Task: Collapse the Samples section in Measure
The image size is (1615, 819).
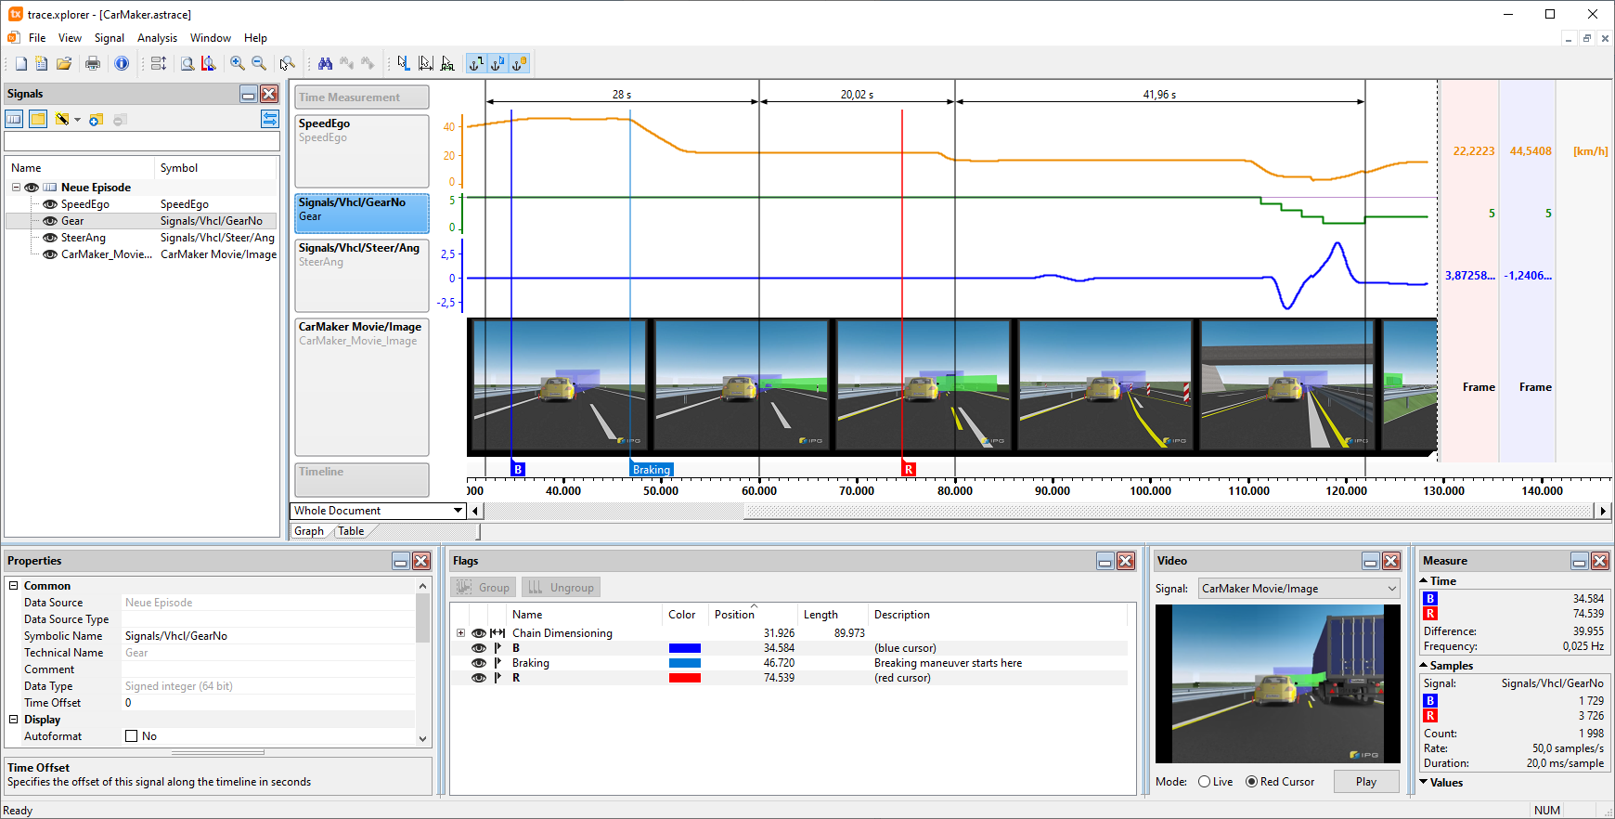Action: (x=1424, y=666)
